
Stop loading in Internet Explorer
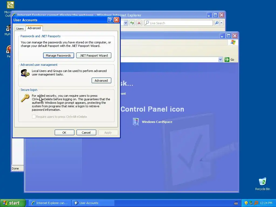point(139,23)
